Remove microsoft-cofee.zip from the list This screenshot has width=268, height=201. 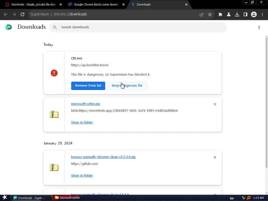coord(215,104)
